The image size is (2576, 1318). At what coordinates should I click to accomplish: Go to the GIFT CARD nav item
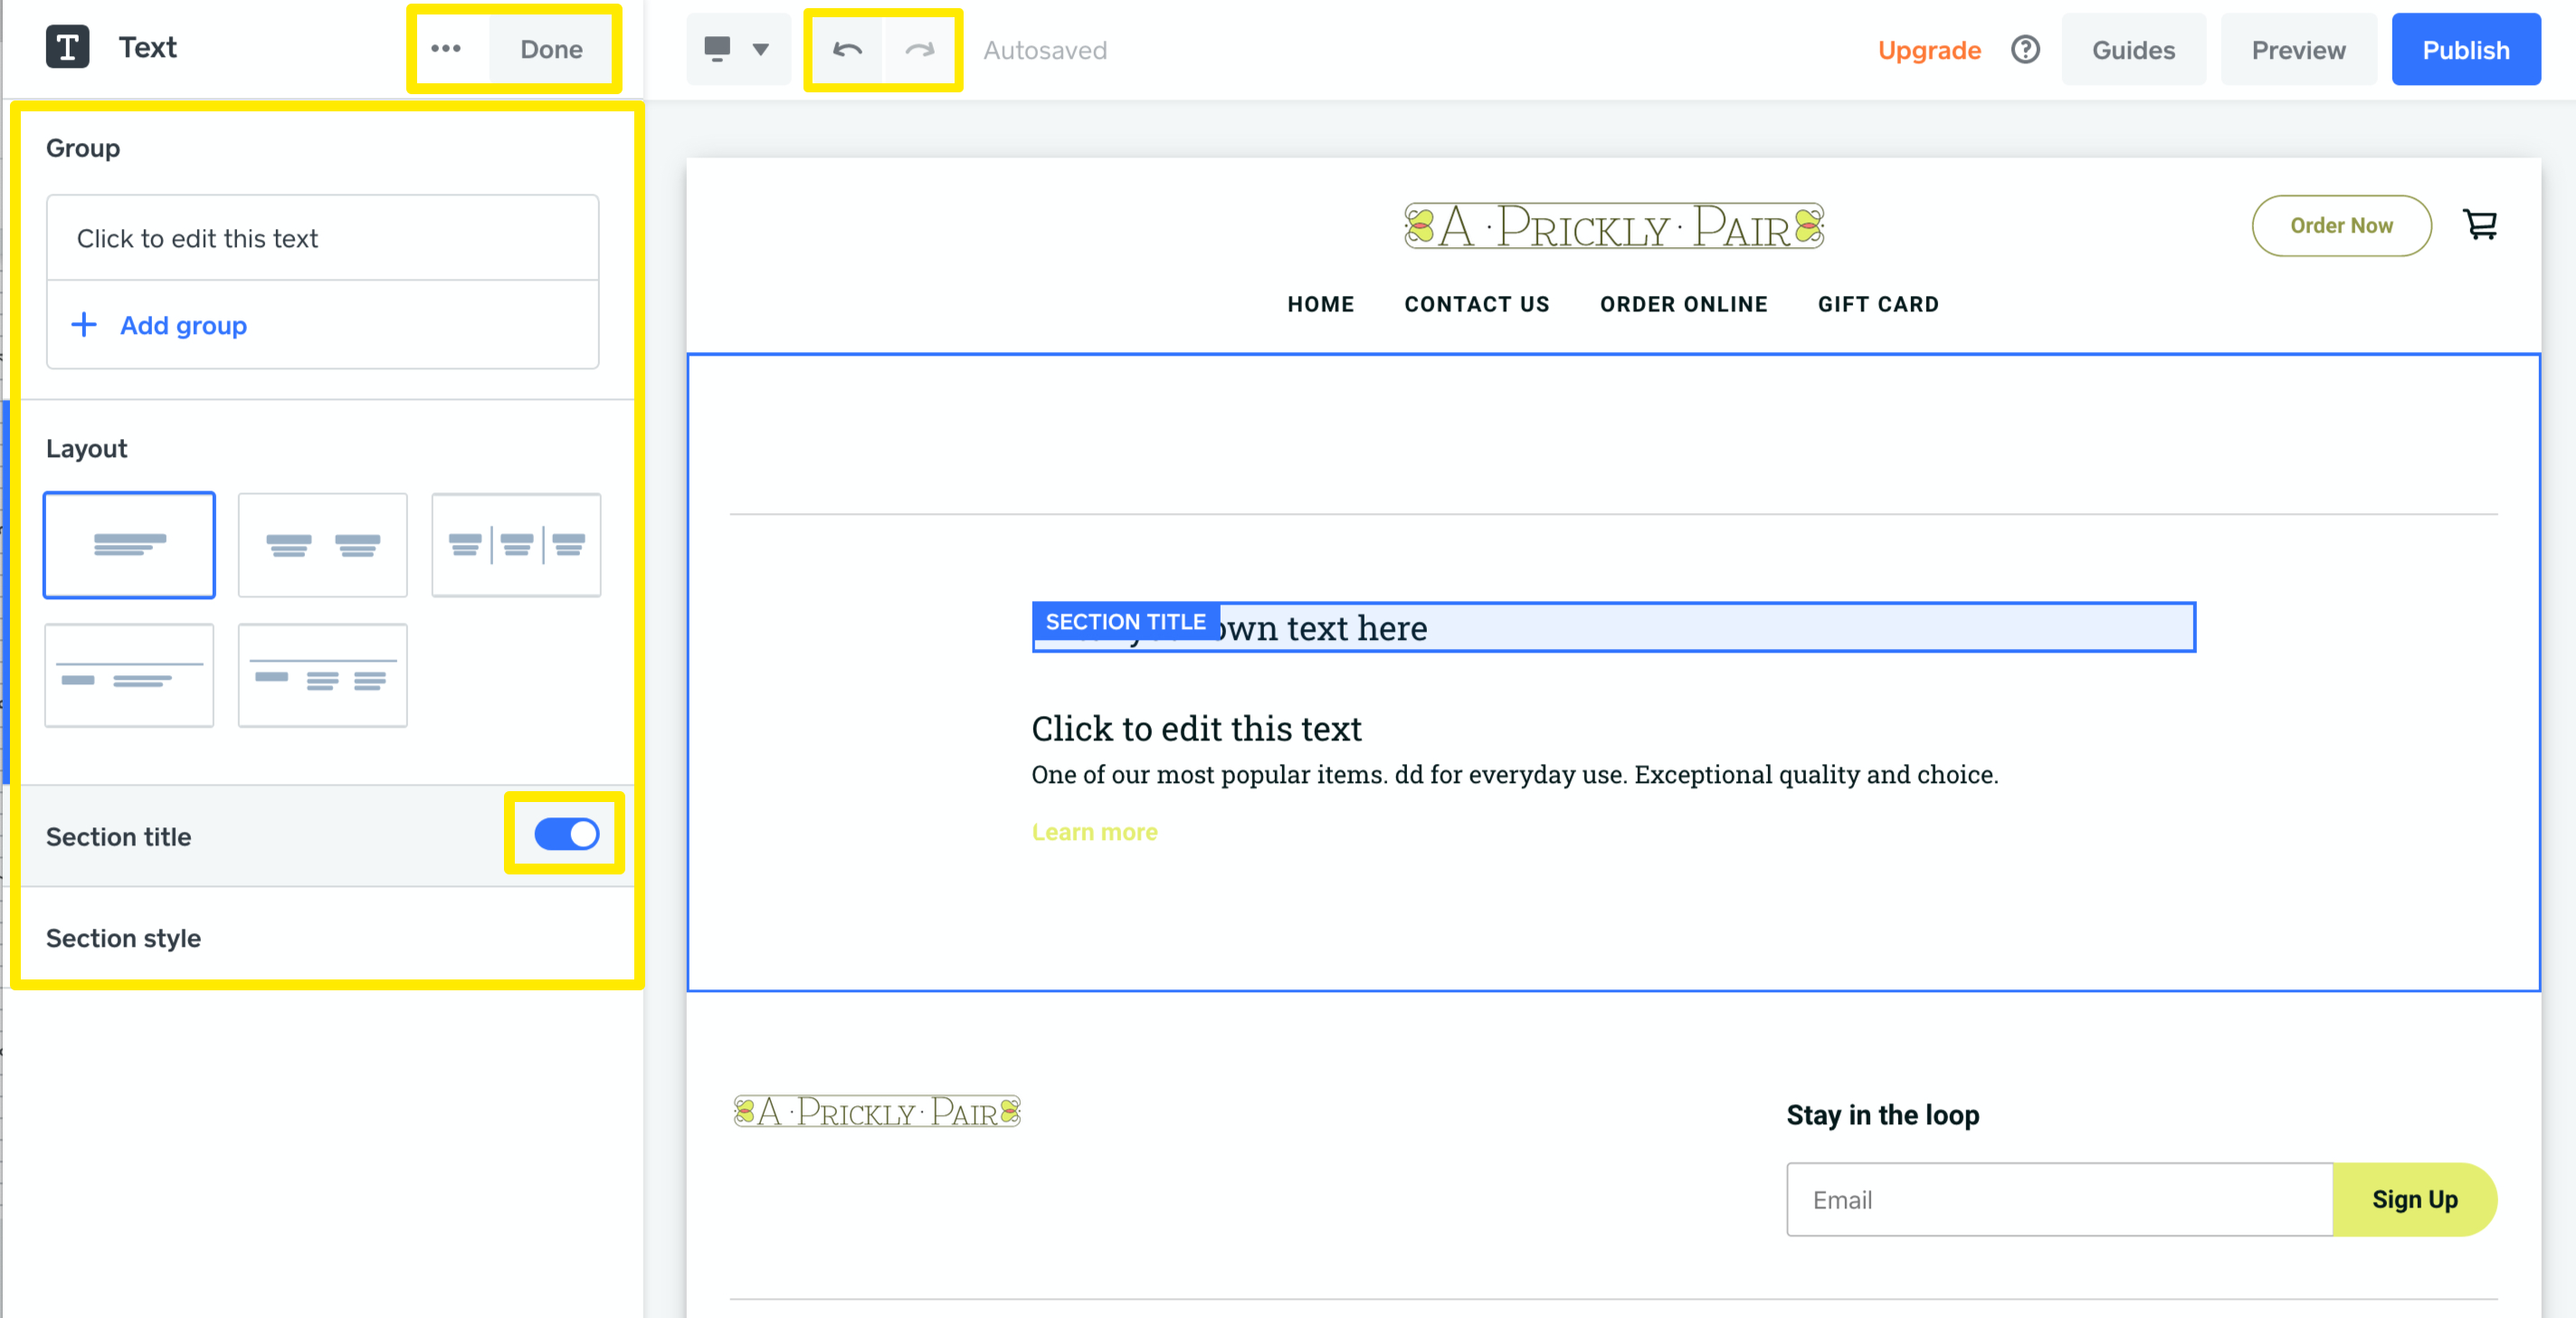pyautogui.click(x=1878, y=304)
